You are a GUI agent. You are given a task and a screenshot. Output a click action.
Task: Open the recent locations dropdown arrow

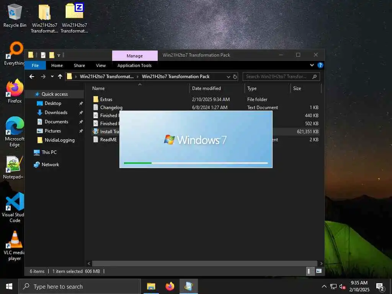point(52,77)
